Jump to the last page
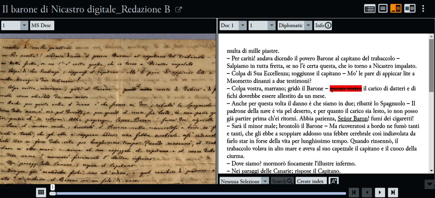The height and width of the screenshot is (198, 435). pos(393,192)
